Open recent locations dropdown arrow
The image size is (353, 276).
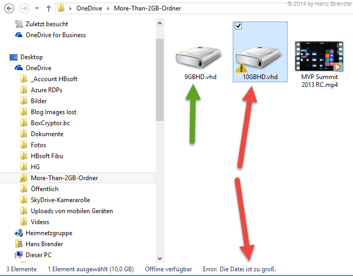pos(37,9)
